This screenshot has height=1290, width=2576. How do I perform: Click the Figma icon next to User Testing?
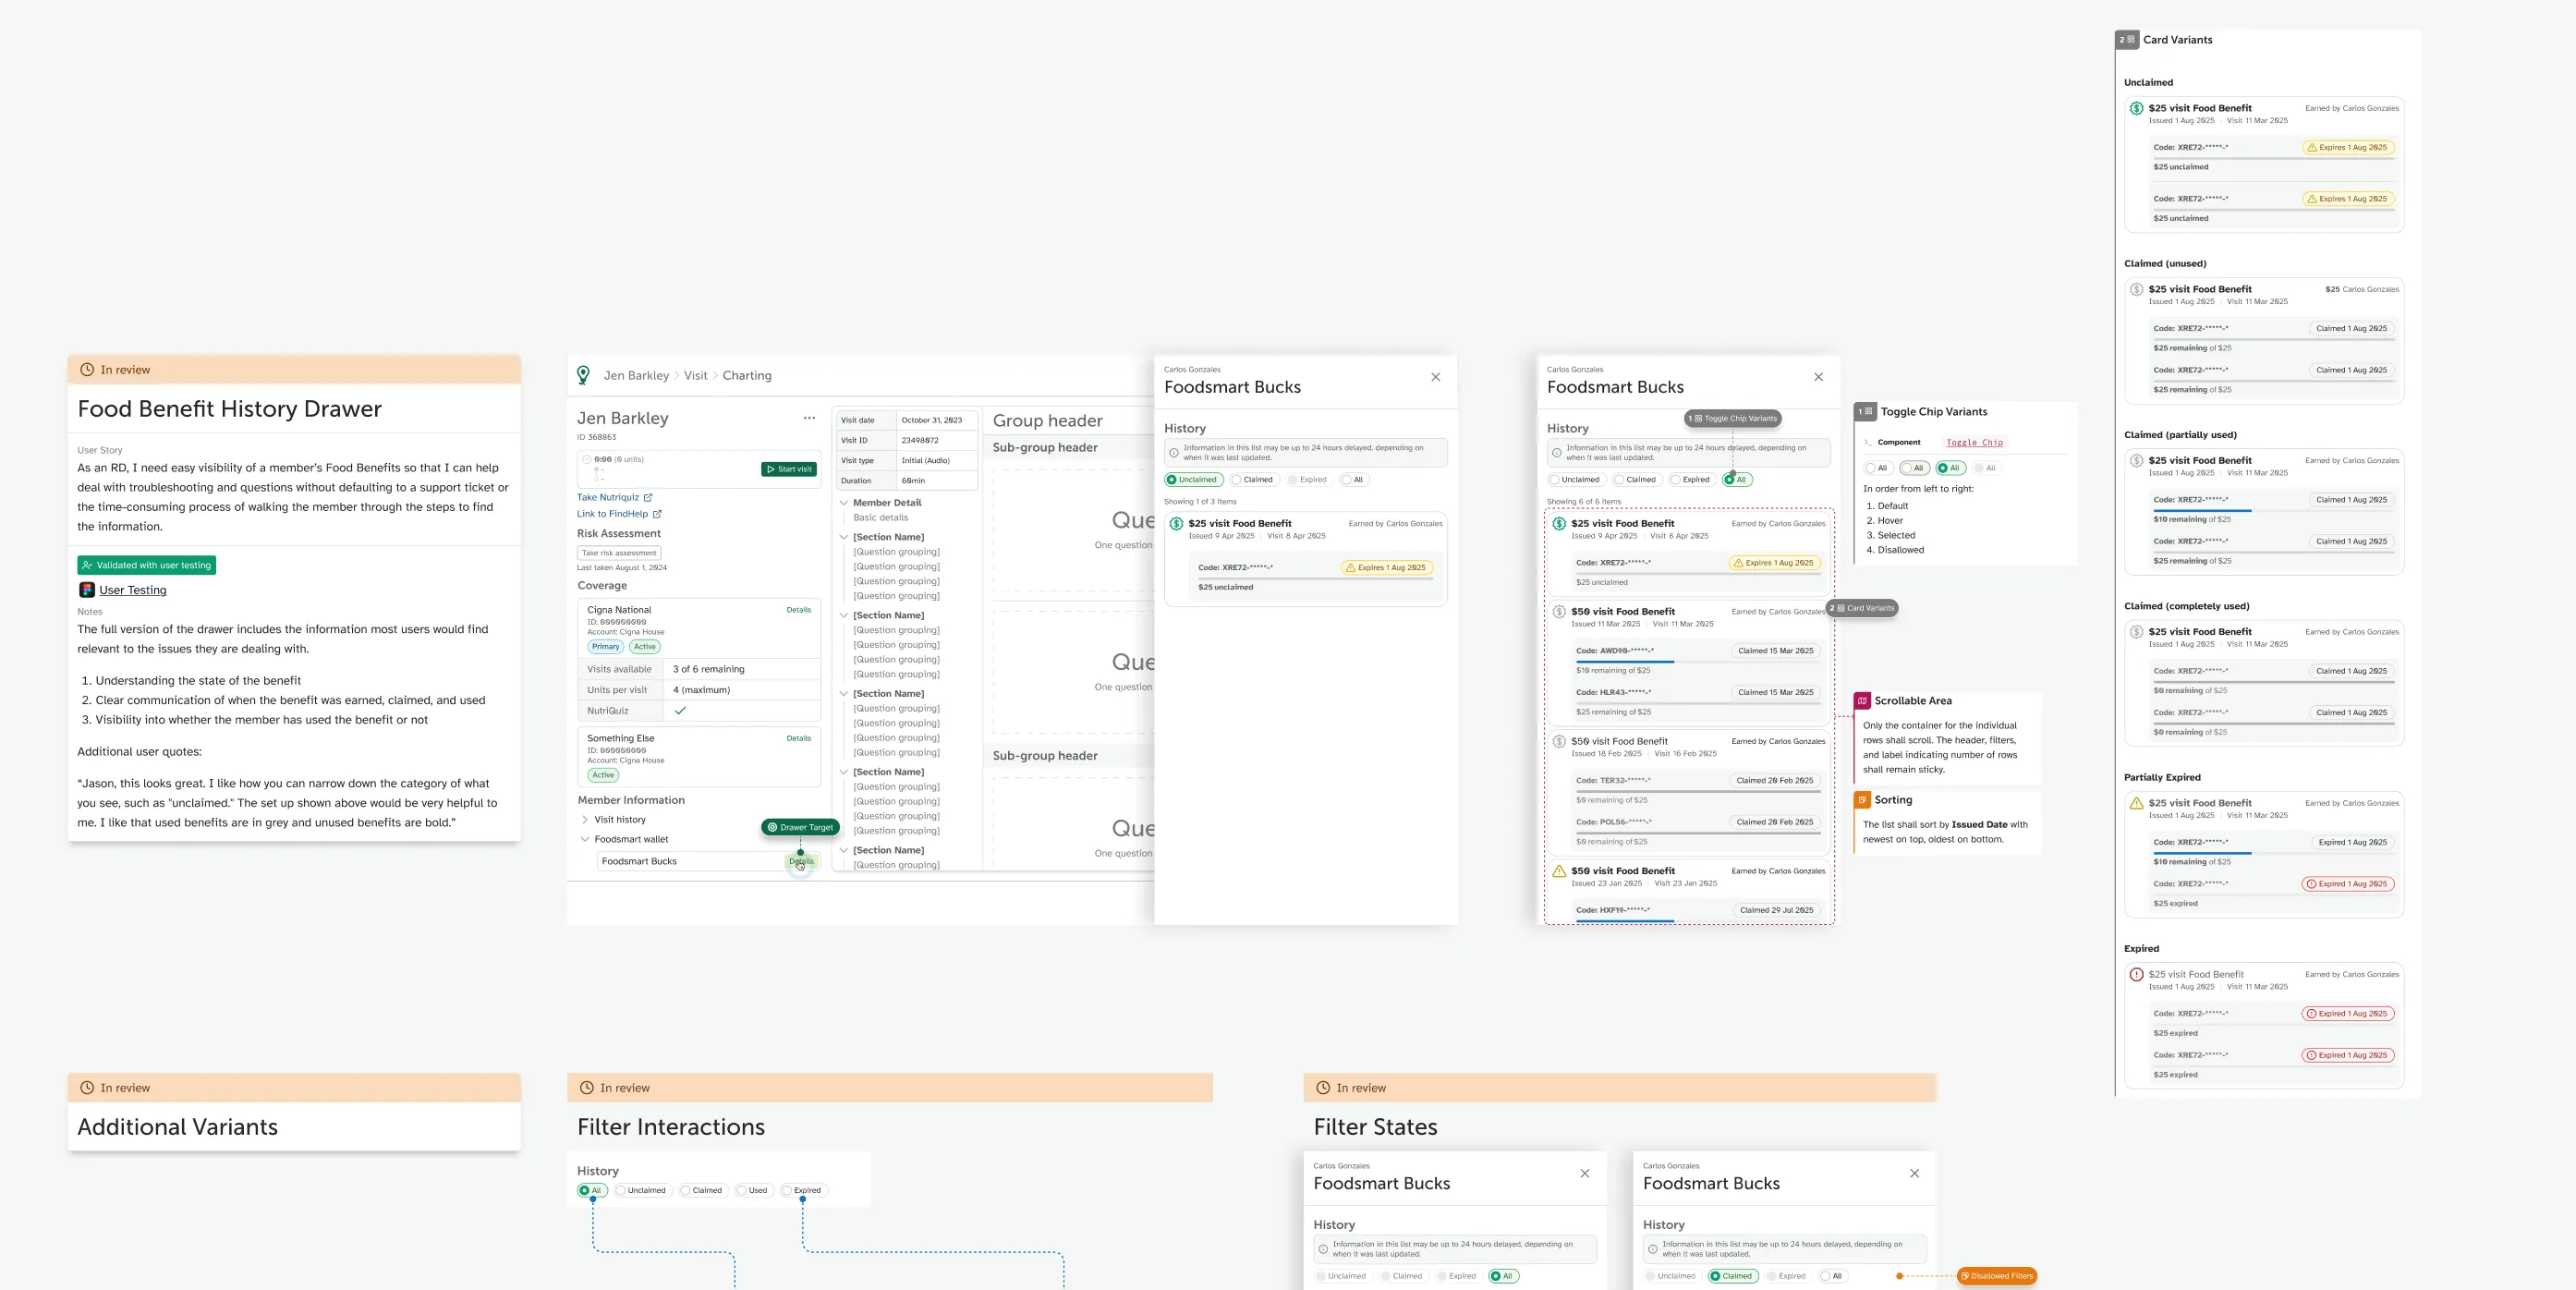click(87, 590)
